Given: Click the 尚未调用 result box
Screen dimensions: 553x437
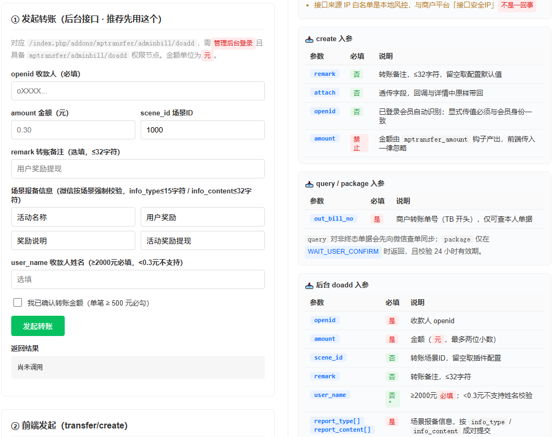Looking at the screenshot, I should [x=138, y=367].
